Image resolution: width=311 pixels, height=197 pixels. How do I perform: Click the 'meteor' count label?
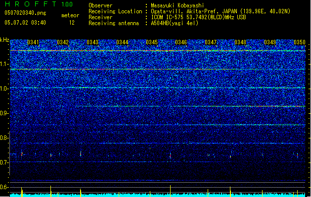click(x=70, y=15)
